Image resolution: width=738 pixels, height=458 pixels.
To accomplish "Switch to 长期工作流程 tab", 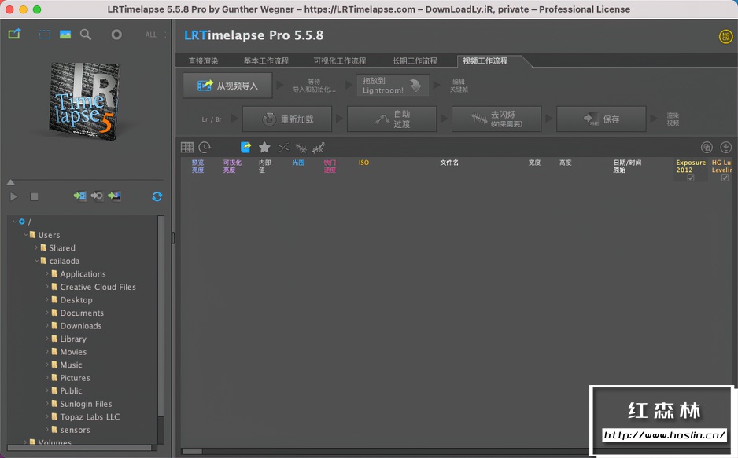I will point(415,61).
